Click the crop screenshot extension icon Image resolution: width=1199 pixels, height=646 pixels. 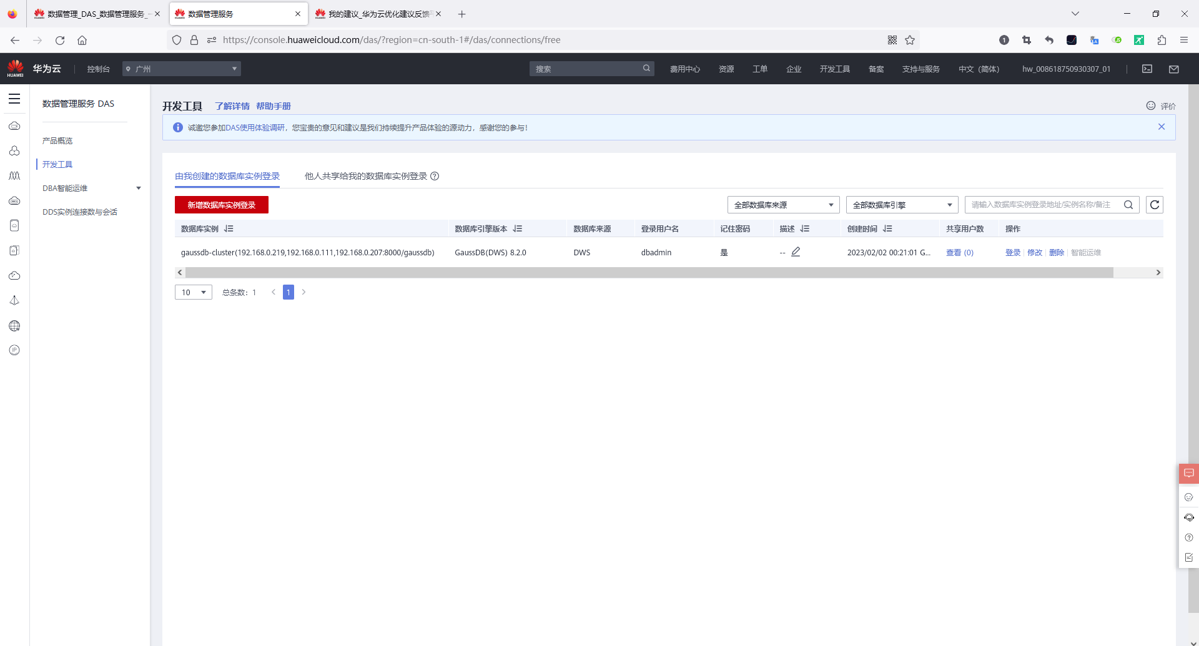(1027, 40)
